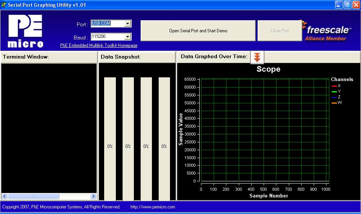Click inside the Terminal Window area

(x=49, y=128)
